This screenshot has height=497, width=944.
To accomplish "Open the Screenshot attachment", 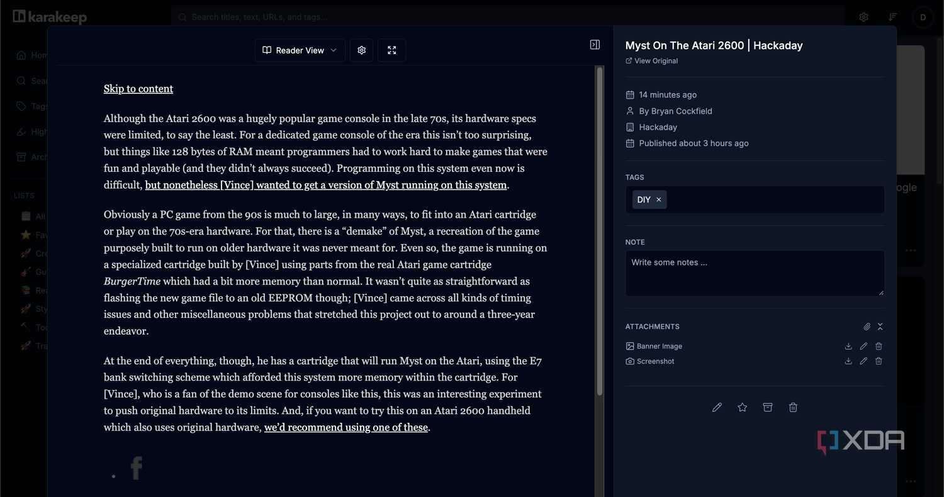I will pyautogui.click(x=650, y=361).
